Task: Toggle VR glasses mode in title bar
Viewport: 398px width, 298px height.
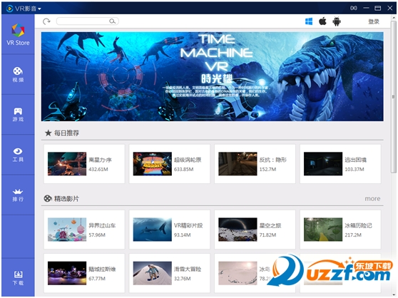Action: click(354, 8)
